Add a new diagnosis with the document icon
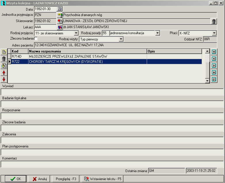 pyautogui.click(x=4, y=52)
